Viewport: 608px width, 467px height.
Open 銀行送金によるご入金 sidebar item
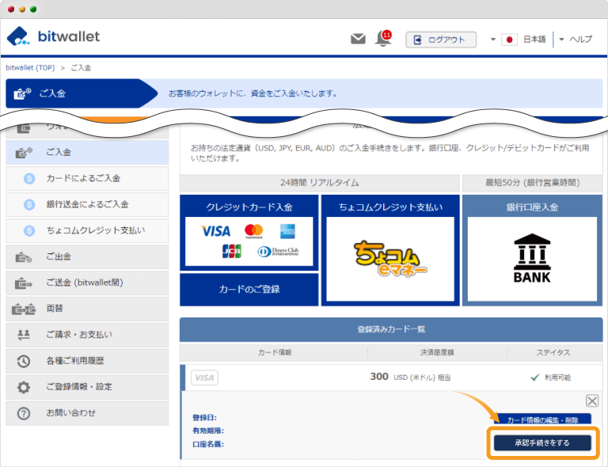(87, 204)
